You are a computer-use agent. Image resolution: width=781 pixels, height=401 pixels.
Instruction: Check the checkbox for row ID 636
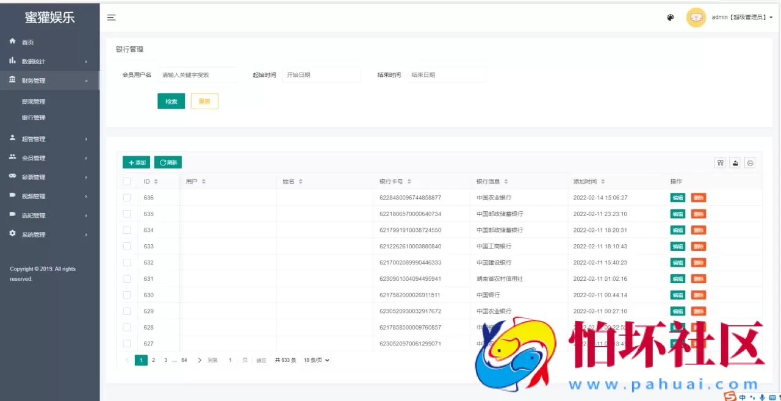pos(127,197)
